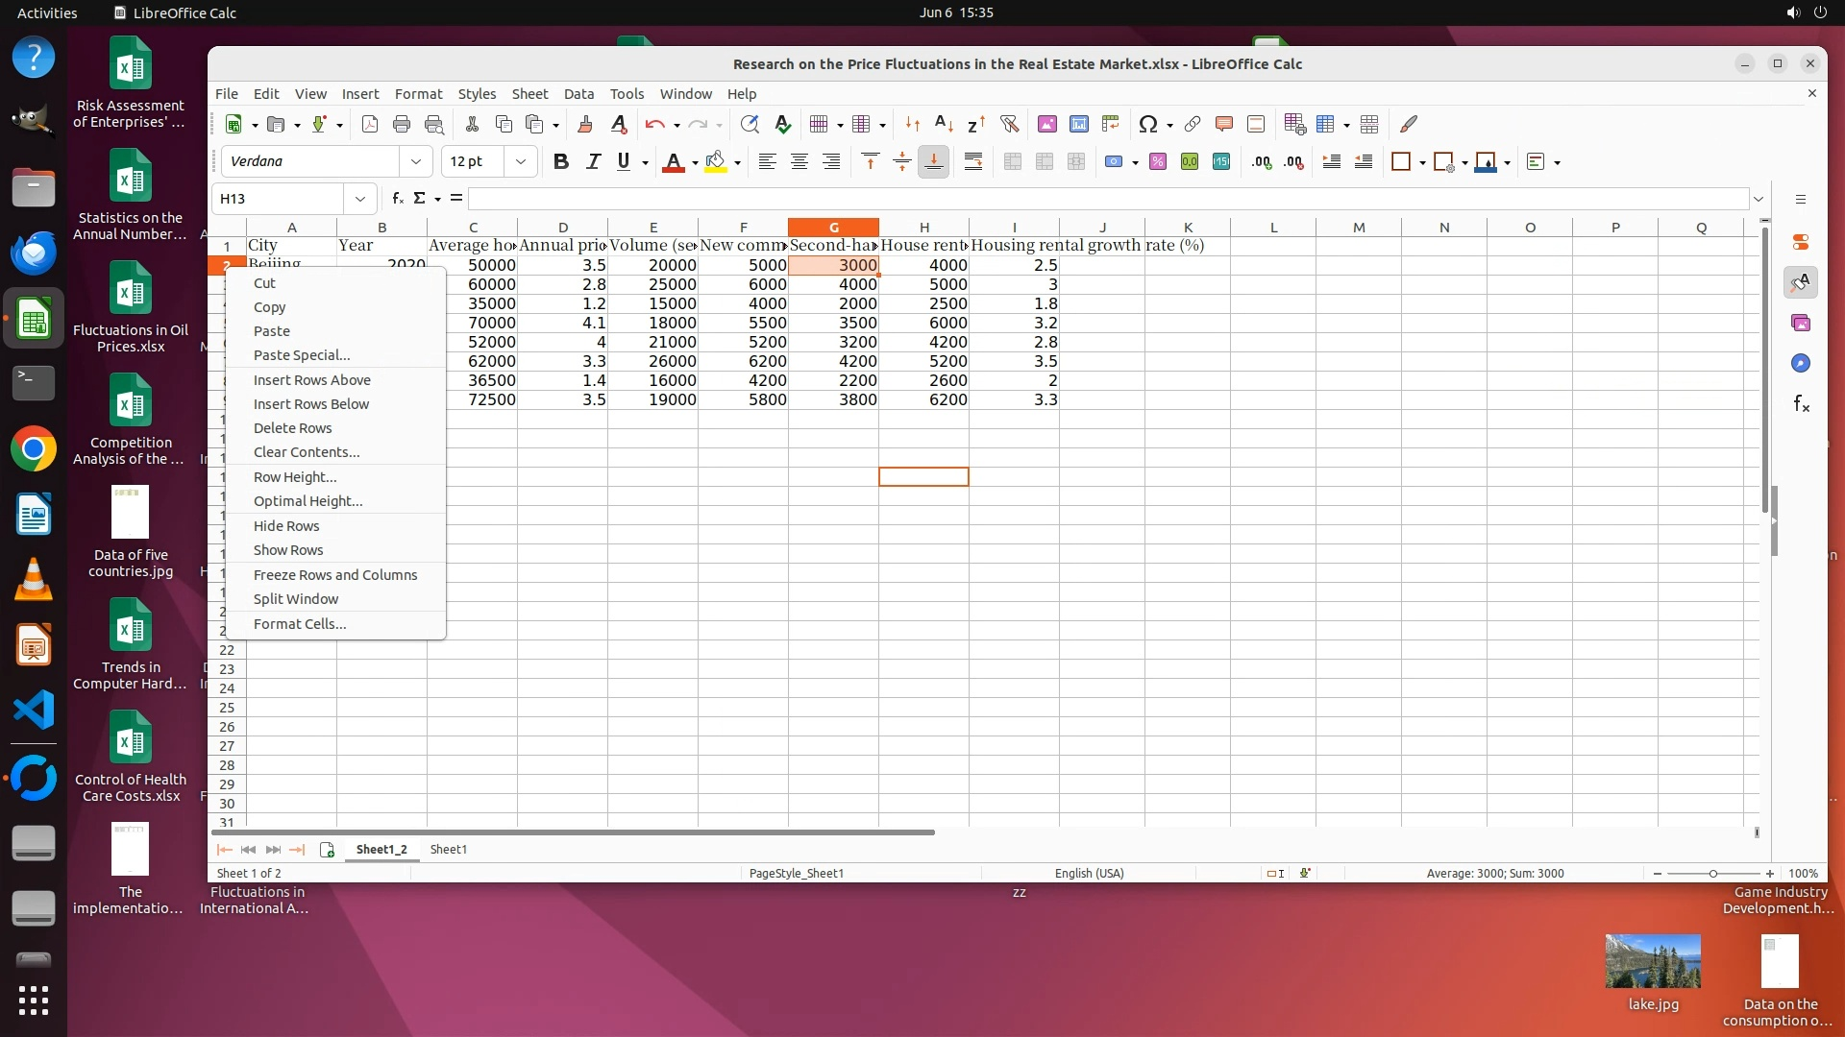1845x1037 pixels.
Task: Open the font name dropdown
Action: [415, 161]
